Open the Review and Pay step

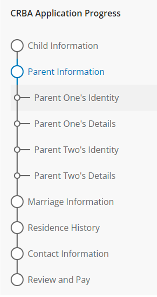pyautogui.click(x=59, y=280)
